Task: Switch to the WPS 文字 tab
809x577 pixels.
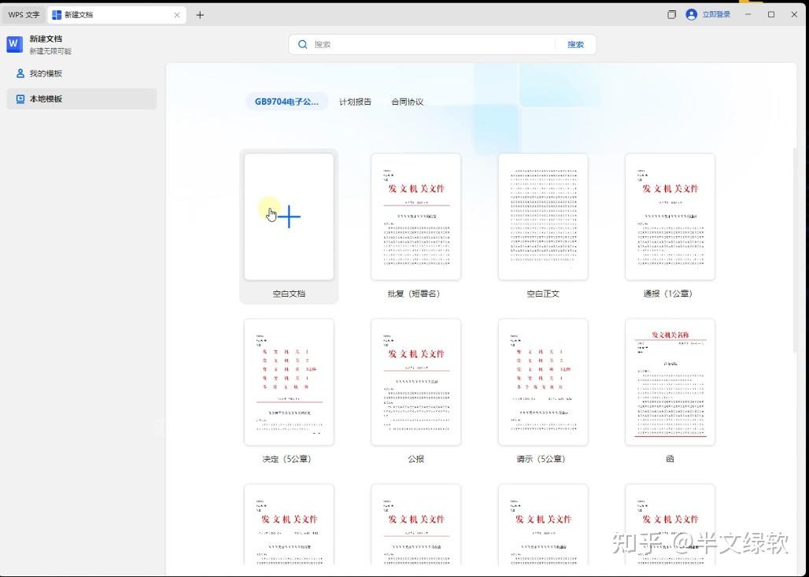Action: coord(24,15)
